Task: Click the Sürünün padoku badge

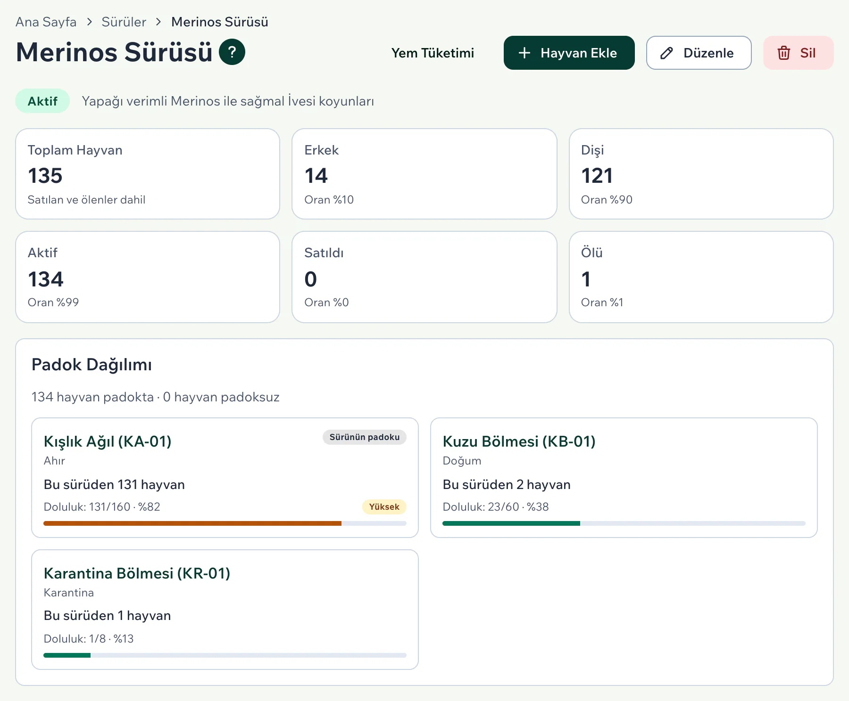Action: [365, 437]
